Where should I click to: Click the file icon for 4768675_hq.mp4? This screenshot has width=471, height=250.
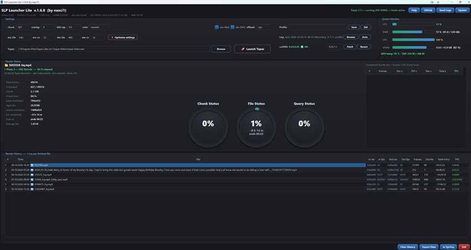tap(33, 184)
